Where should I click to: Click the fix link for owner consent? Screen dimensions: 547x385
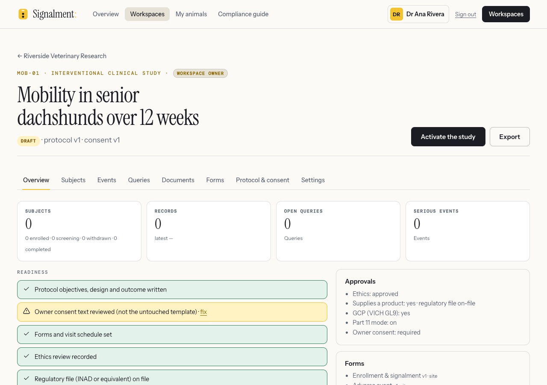coord(203,312)
